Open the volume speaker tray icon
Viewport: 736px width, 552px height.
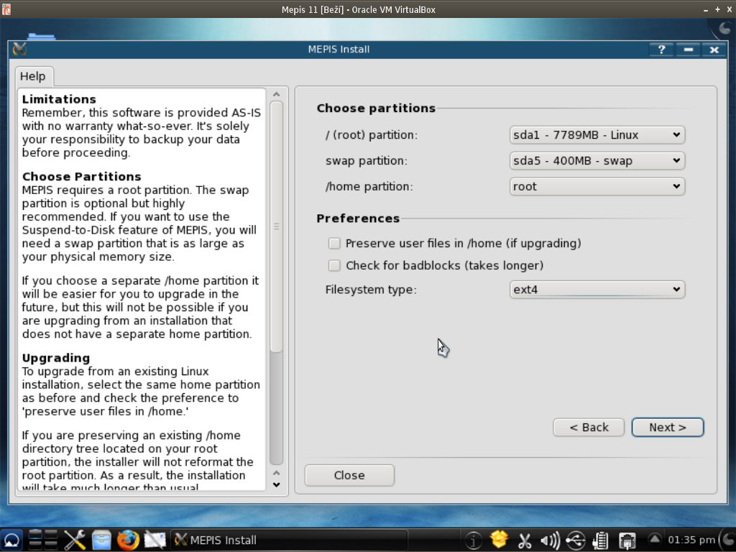(550, 540)
